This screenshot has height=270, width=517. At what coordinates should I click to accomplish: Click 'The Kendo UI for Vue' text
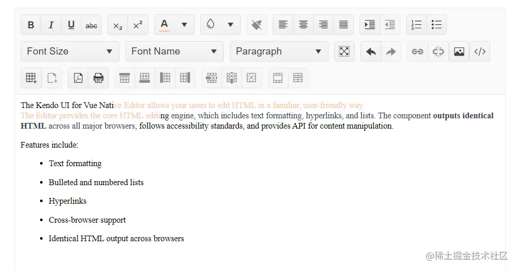pos(59,105)
